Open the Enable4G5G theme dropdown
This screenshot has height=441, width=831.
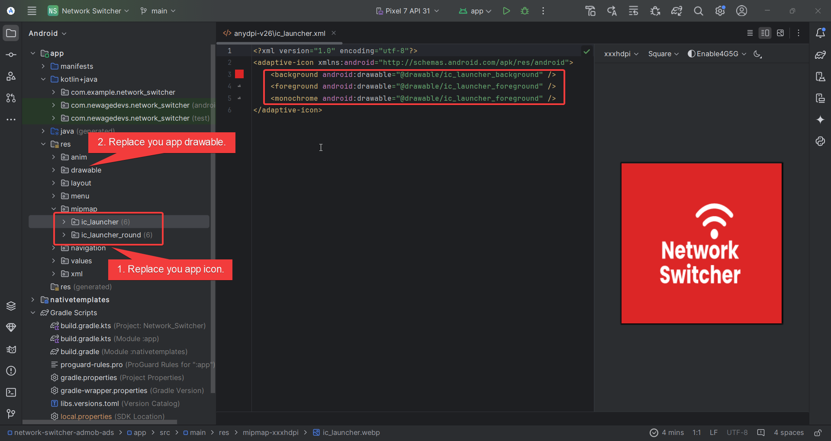[717, 54]
